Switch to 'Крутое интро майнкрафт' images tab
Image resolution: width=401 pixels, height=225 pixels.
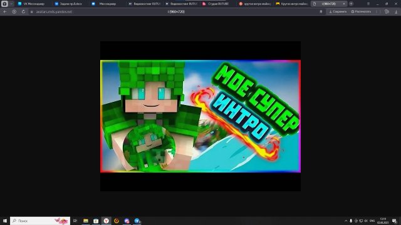coord(292,4)
